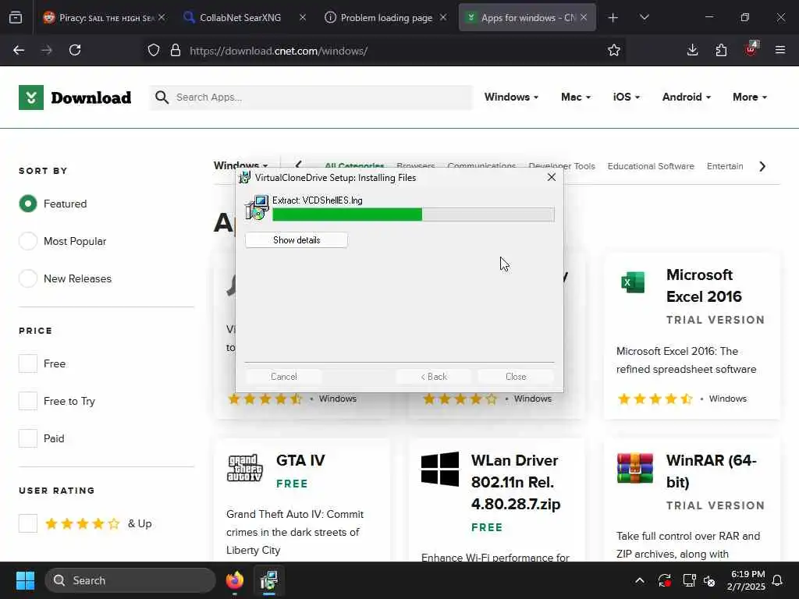Click the Microsoft Excel 2016 app icon
Image resolution: width=799 pixels, height=599 pixels.
[633, 282]
